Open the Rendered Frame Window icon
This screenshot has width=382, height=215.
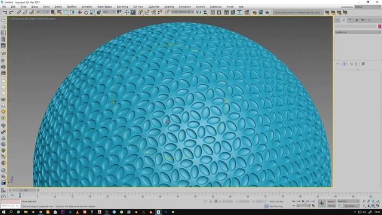261,12
